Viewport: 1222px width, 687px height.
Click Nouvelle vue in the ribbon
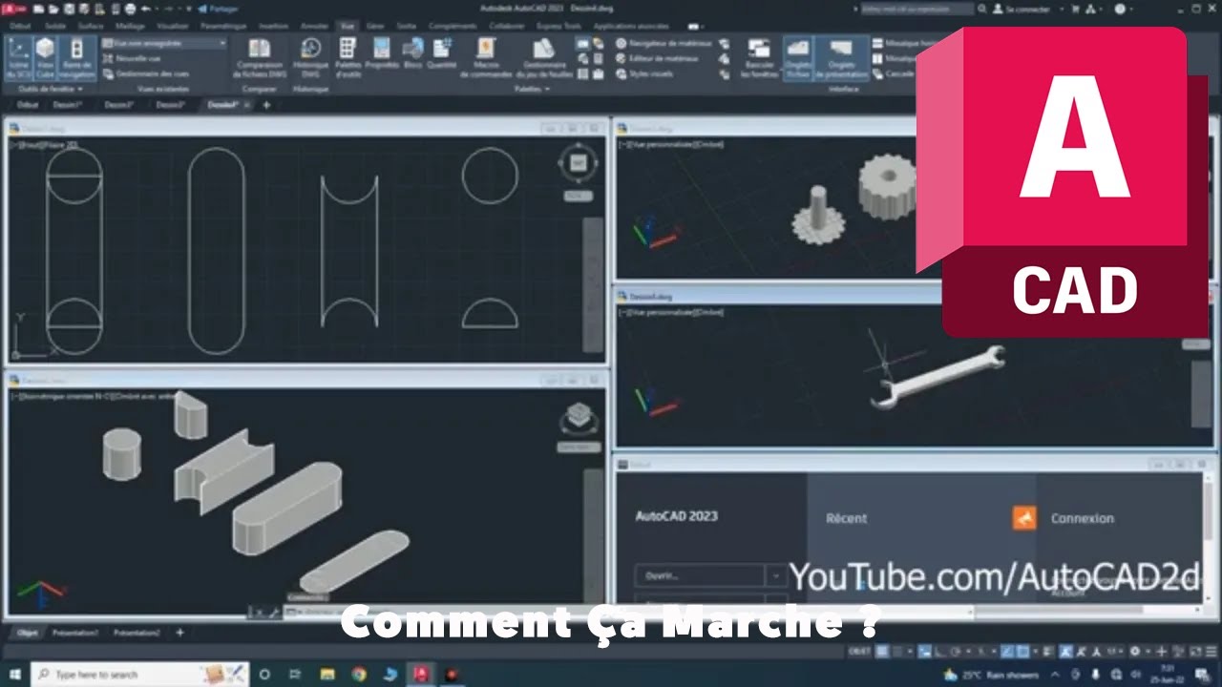point(132,58)
